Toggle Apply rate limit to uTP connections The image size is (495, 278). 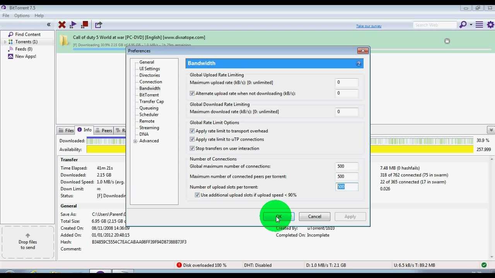point(192,139)
